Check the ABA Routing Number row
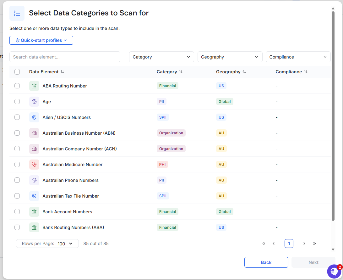This screenshot has height=280, width=343. [17, 86]
